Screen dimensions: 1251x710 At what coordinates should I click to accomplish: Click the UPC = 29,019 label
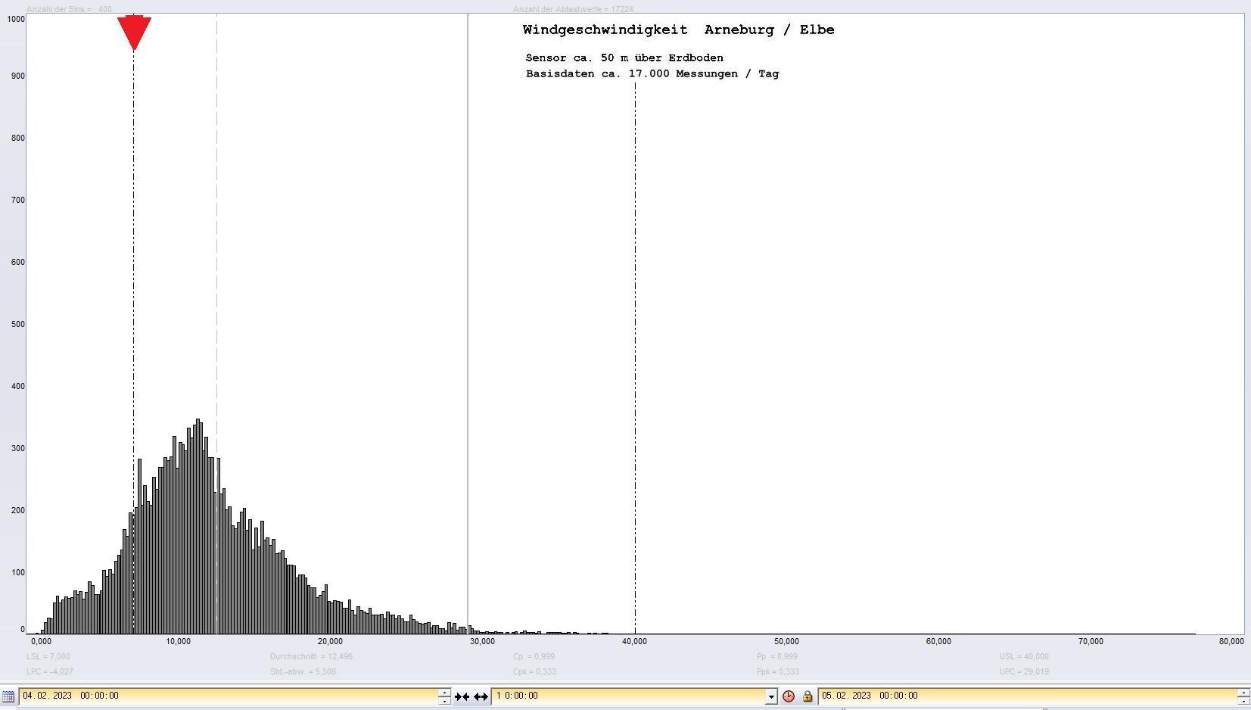(x=1024, y=671)
